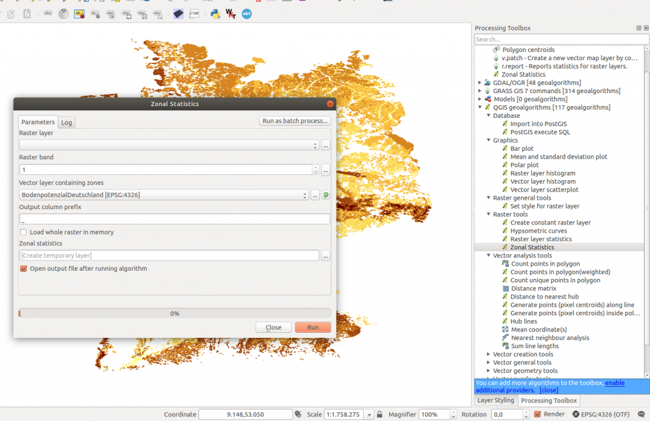Open the Python console icon
Image resolution: width=650 pixels, height=421 pixels.
pos(215,13)
